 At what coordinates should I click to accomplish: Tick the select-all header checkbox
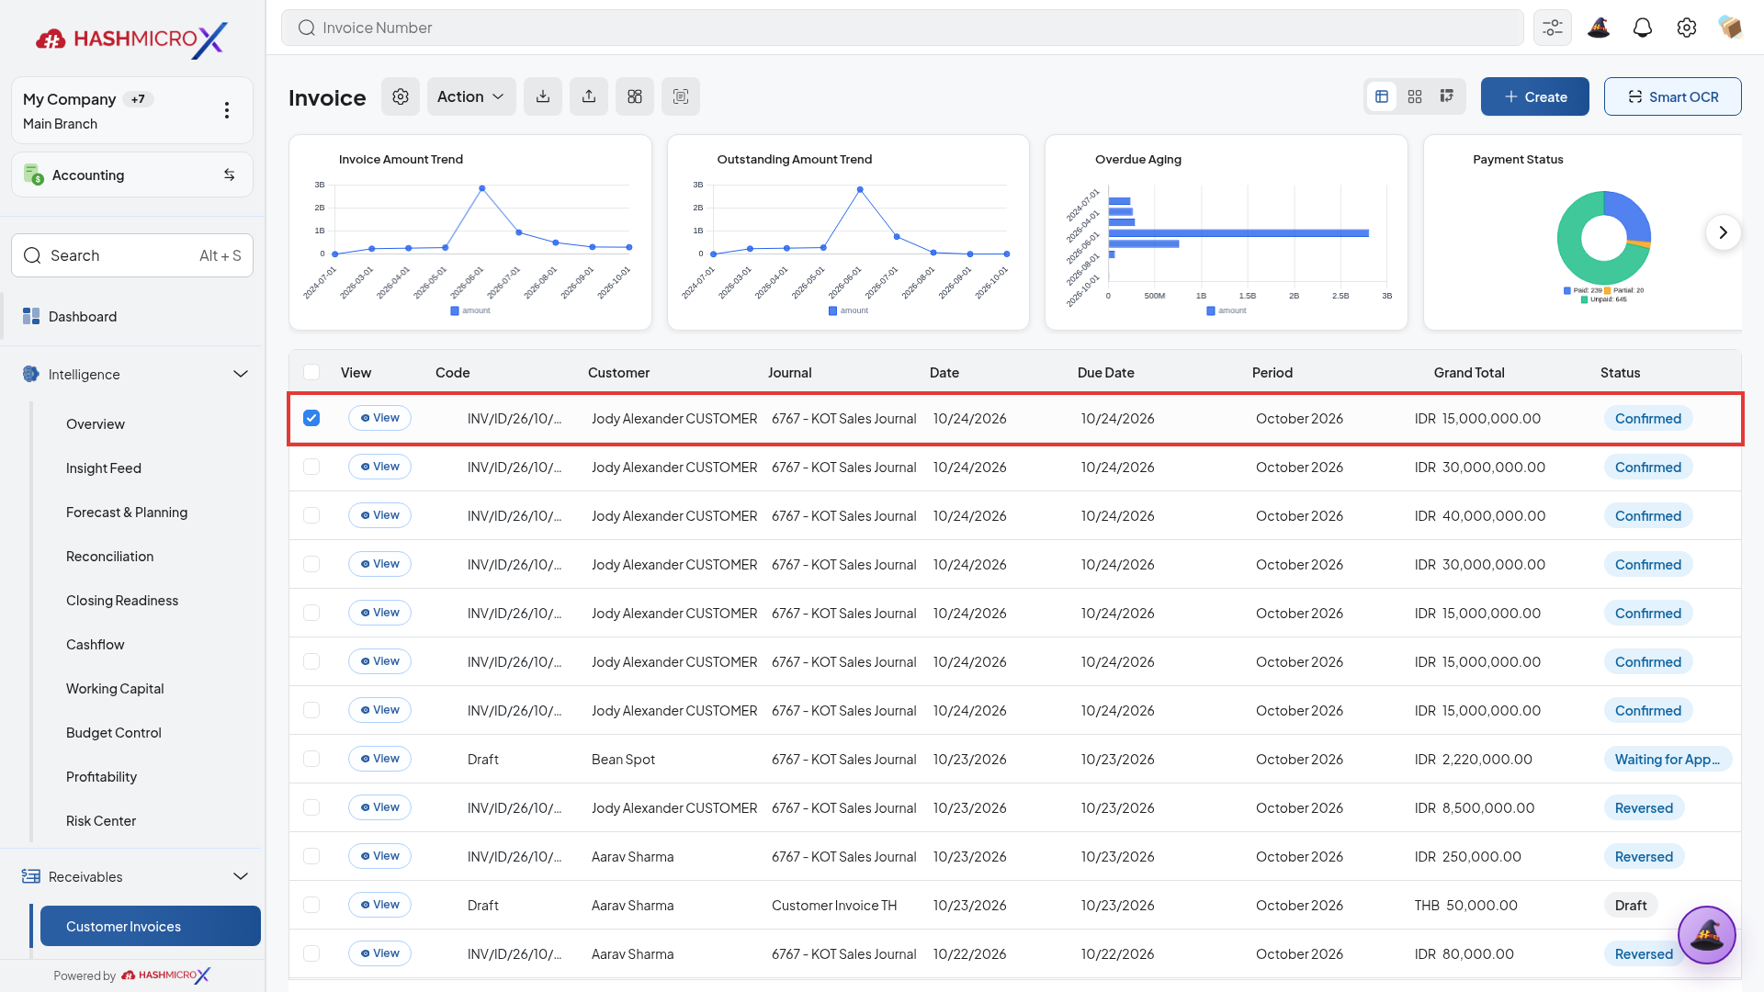click(x=311, y=372)
